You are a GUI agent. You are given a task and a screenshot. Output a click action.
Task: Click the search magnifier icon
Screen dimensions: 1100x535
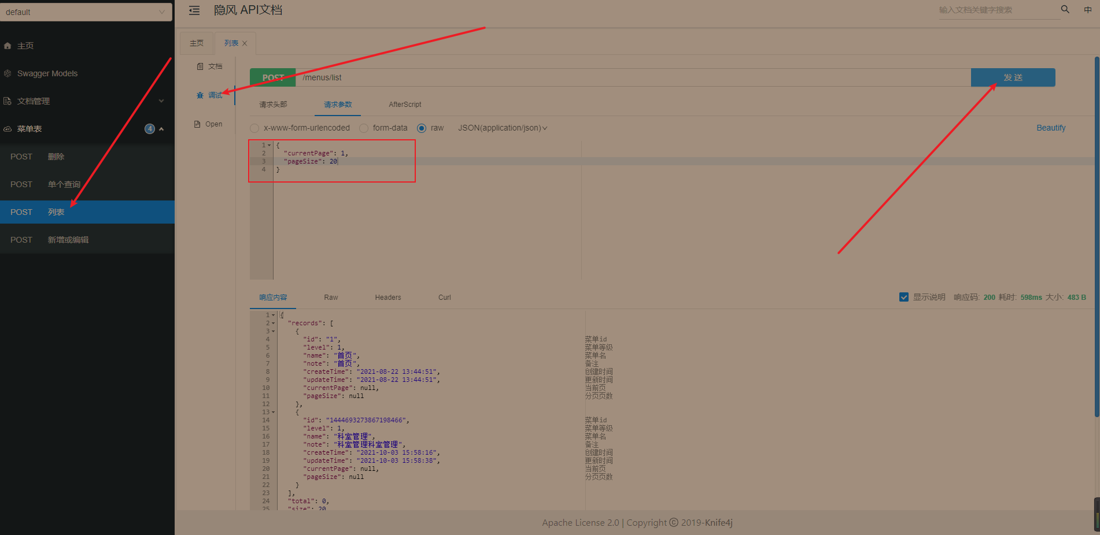click(1065, 9)
